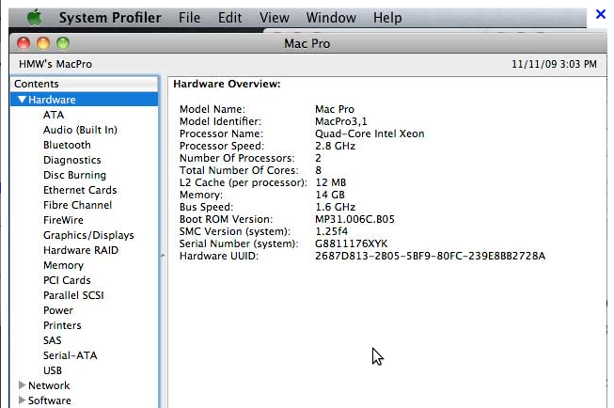This screenshot has width=614, height=408.
Task: Select Ethernet Cards item
Action: click(x=80, y=190)
